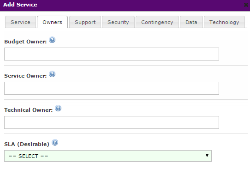This screenshot has height=170, width=250.
Task: Open the Technical Owner help tooltip icon
Action: point(58,108)
